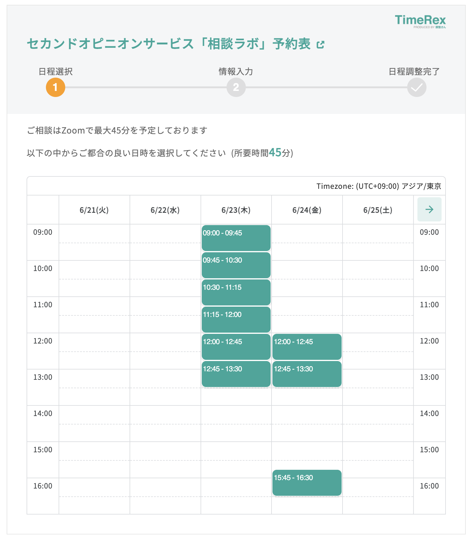The height and width of the screenshot is (542, 473).
Task: Select 6/23 09:00 - 09:45 slot
Action: tap(236, 238)
